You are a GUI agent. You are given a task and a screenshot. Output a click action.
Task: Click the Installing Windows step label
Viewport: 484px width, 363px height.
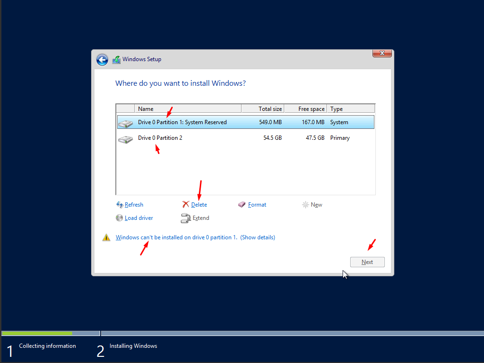click(133, 346)
